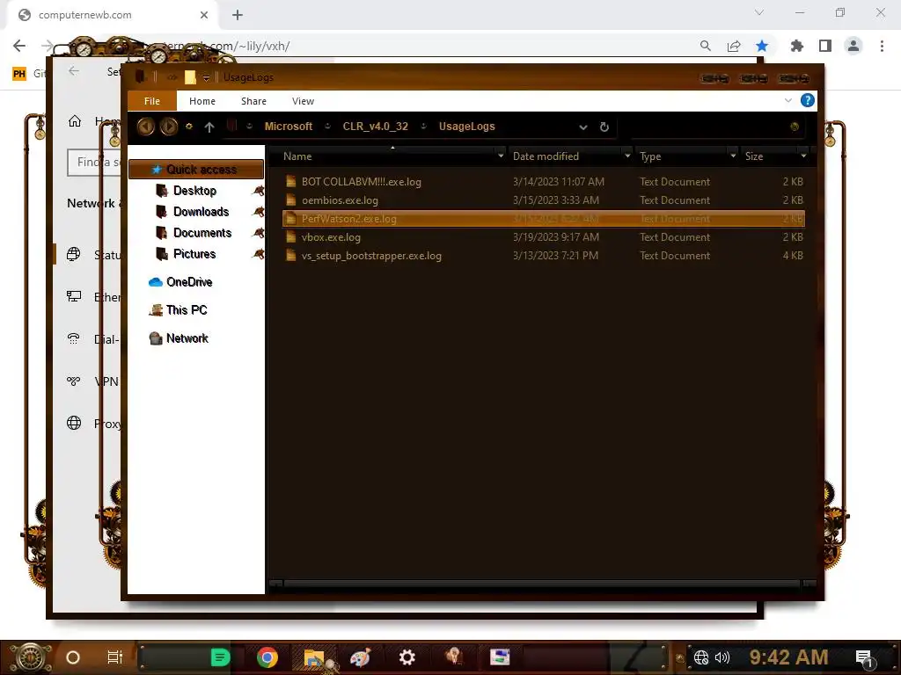Viewport: 901px width, 675px height.
Task: Sort files by Name column header
Action: tap(297, 156)
